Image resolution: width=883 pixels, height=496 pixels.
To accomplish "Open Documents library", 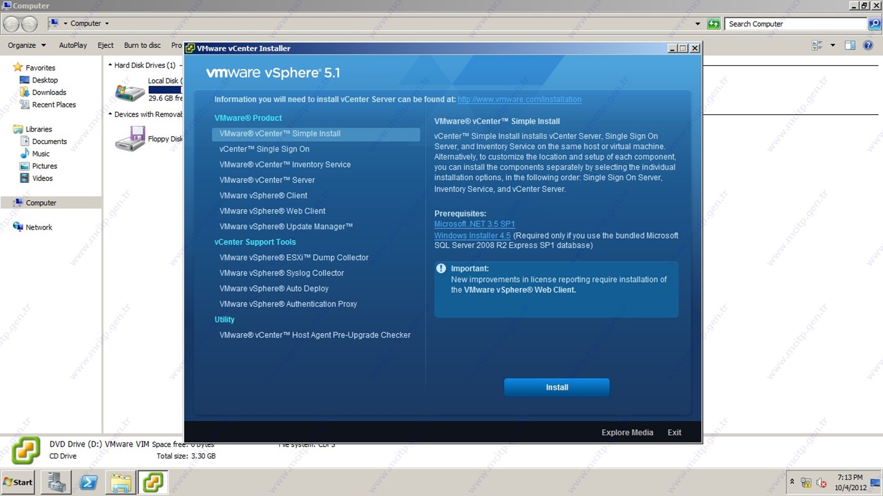I will (44, 142).
